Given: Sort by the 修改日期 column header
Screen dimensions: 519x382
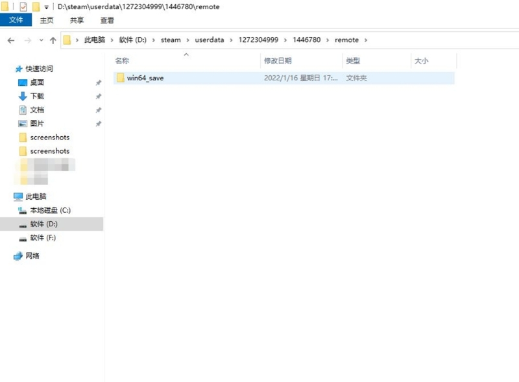Looking at the screenshot, I should click(x=278, y=61).
